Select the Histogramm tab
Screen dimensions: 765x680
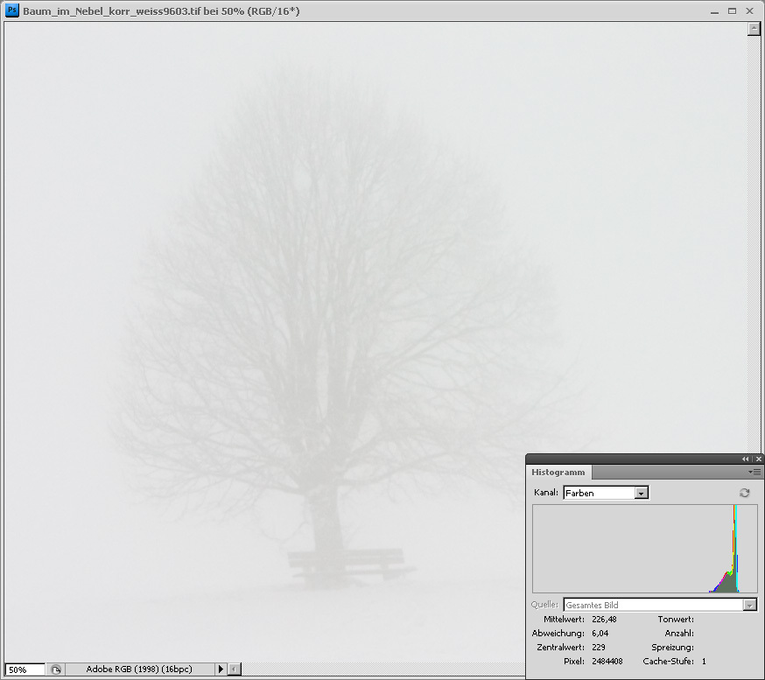(x=558, y=473)
